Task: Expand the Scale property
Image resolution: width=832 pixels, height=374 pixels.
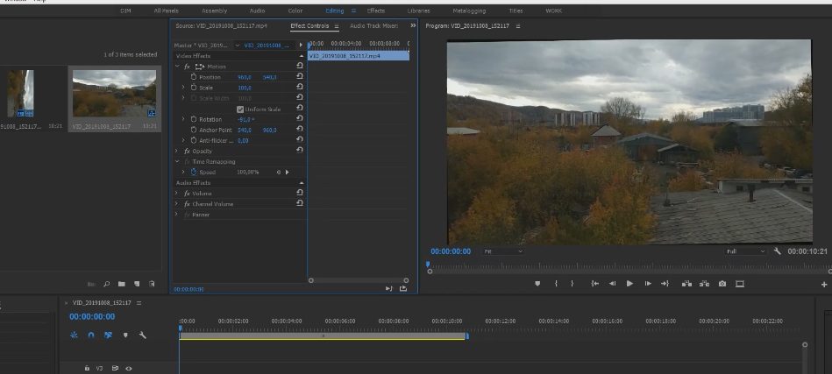Action: pyautogui.click(x=183, y=88)
